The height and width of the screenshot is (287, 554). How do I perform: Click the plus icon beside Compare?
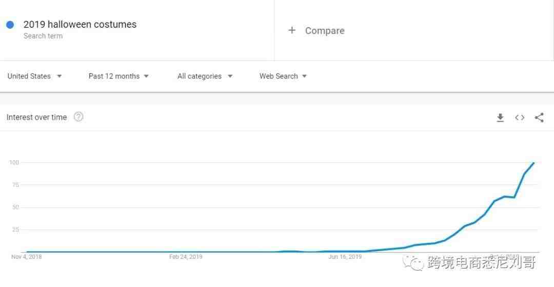click(x=292, y=30)
